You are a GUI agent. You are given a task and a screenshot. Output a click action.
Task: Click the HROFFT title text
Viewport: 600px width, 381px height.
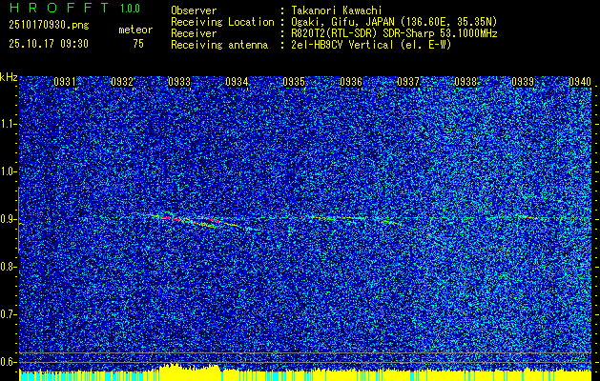(58, 8)
